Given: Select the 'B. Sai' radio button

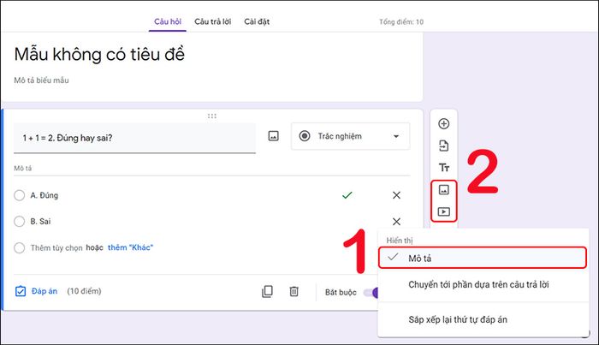Looking at the screenshot, I should [19, 221].
